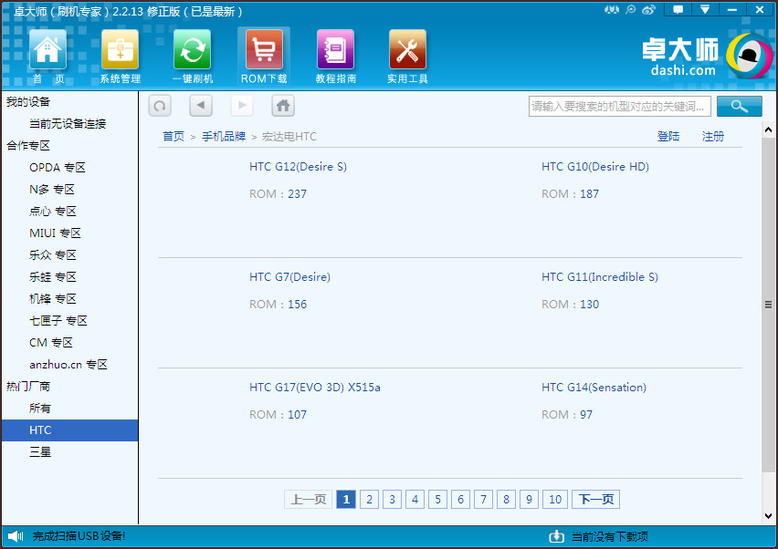Click the 手机品牌 breadcrumb link
The image size is (778, 549).
[x=224, y=136]
